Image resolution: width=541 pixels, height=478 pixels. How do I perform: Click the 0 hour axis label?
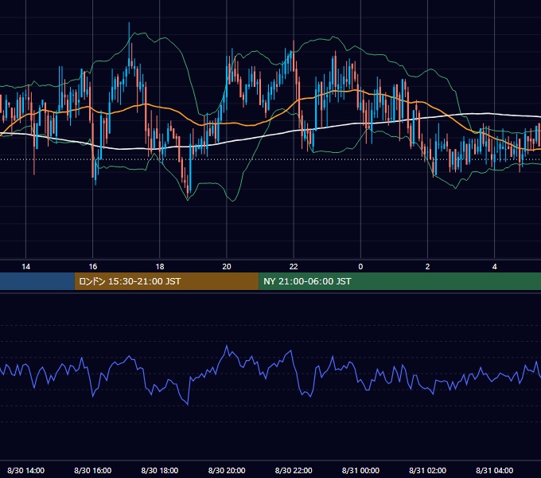360,267
